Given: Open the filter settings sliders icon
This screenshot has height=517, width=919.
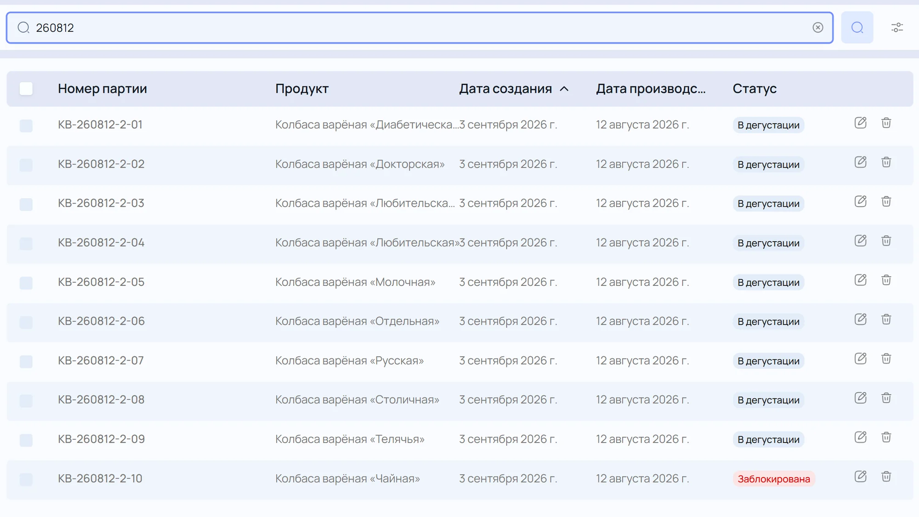Looking at the screenshot, I should tap(897, 28).
